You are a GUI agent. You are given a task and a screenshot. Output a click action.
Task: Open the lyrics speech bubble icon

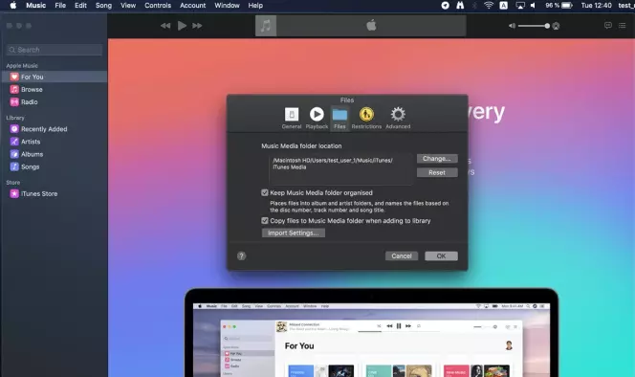point(608,26)
